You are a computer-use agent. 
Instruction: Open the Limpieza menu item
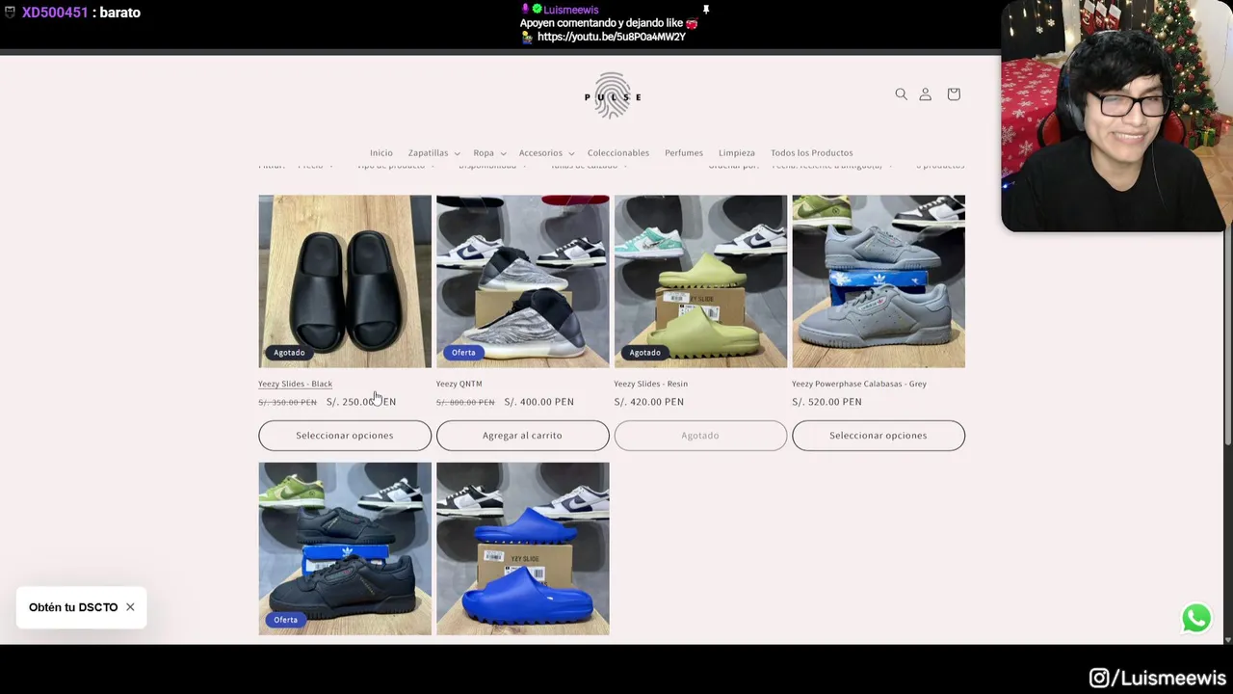[737, 152]
